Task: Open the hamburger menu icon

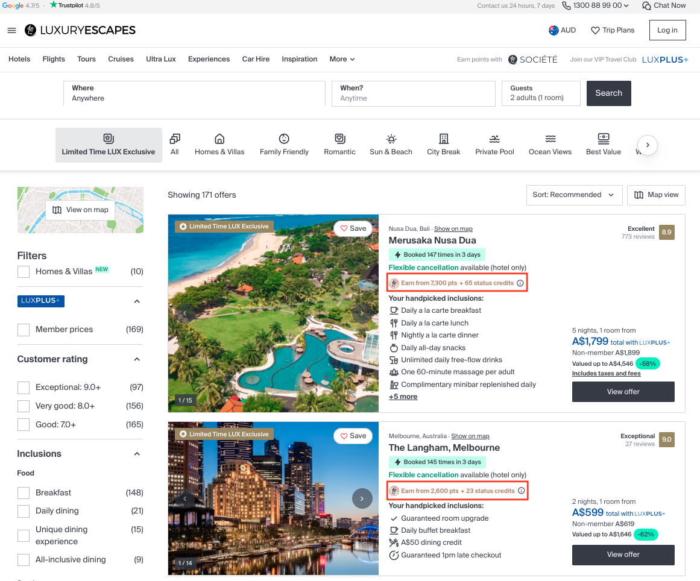Action: (x=11, y=30)
